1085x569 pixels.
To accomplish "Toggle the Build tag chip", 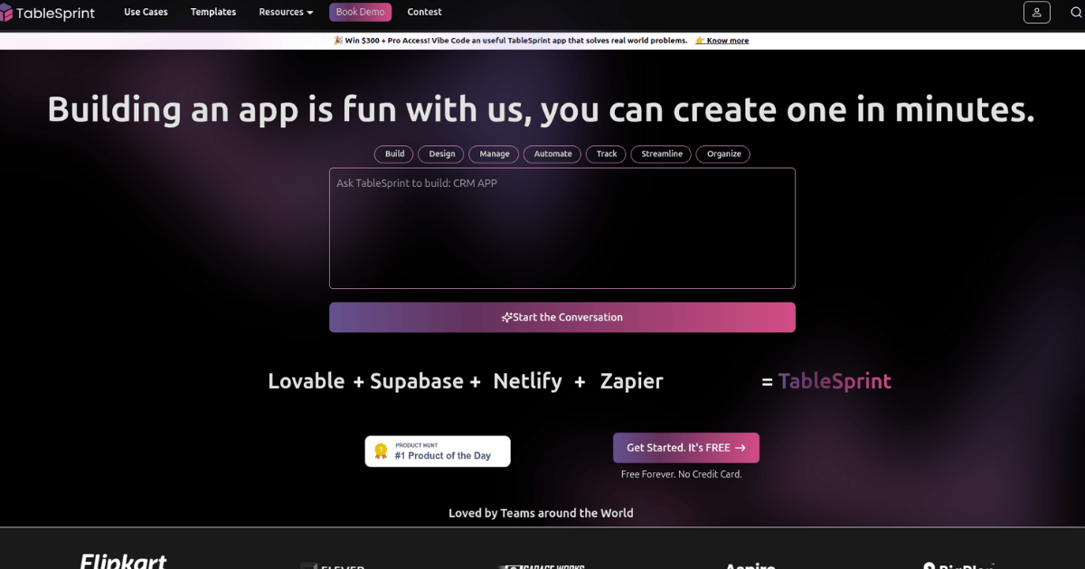I will point(393,154).
